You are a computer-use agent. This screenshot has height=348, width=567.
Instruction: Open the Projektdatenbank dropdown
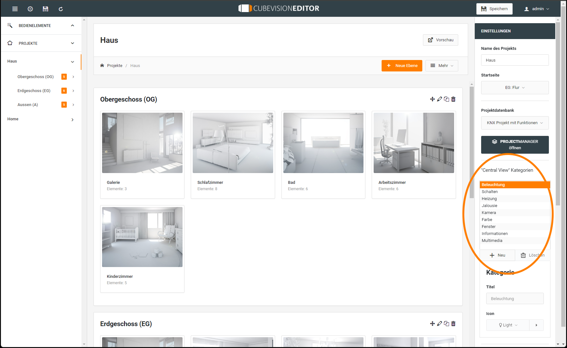(515, 123)
